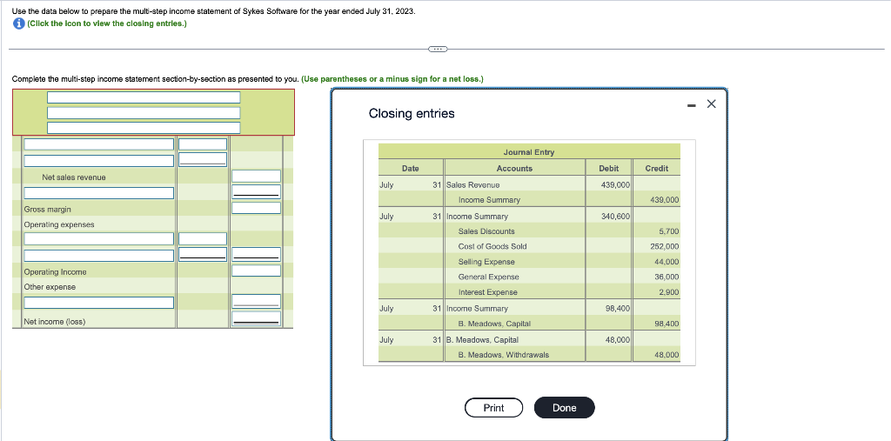The width and height of the screenshot is (891, 441).
Task: Select the second header line input field
Action: pos(144,113)
